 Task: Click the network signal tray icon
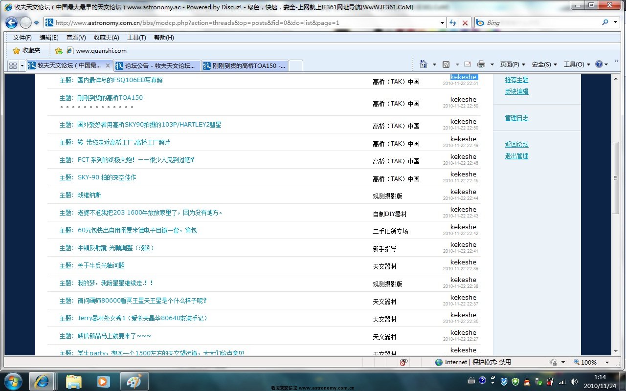[562, 382]
